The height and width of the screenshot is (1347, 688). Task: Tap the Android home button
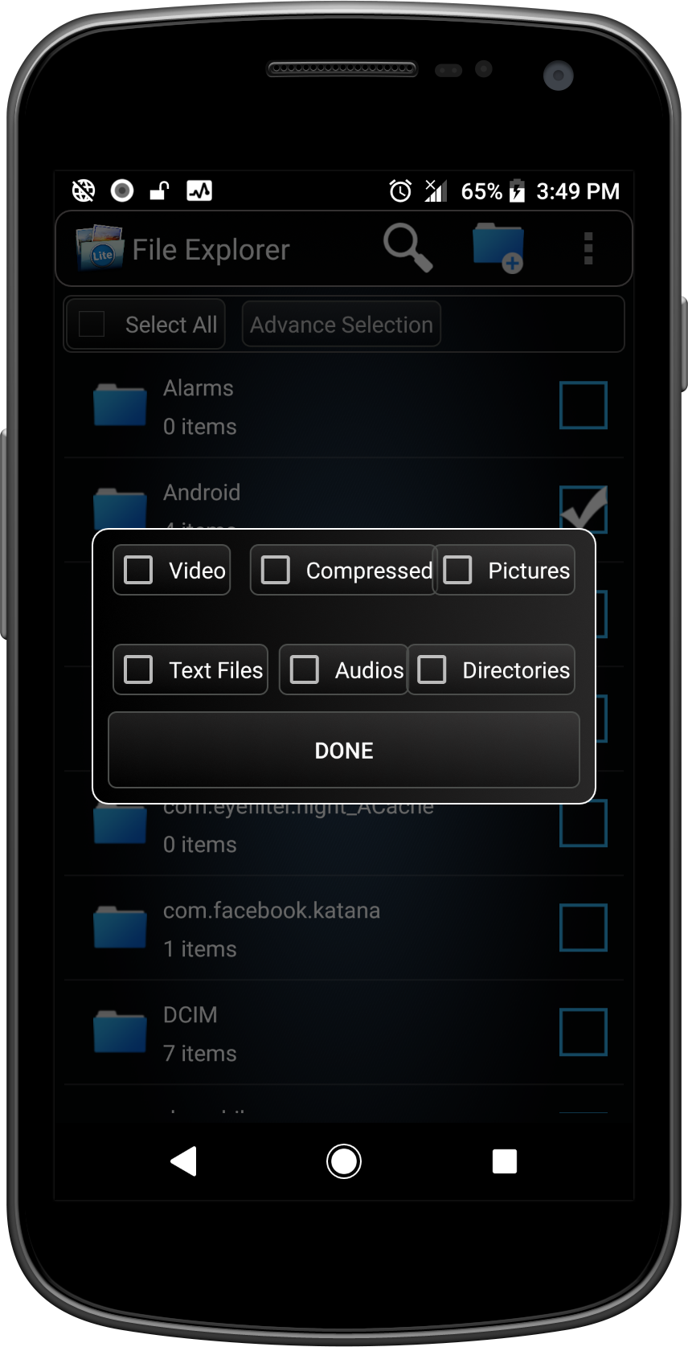pos(344,1161)
